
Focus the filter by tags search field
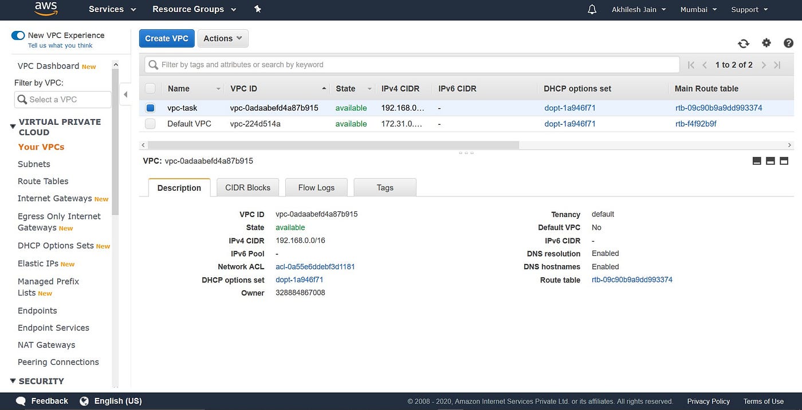pyautogui.click(x=412, y=65)
